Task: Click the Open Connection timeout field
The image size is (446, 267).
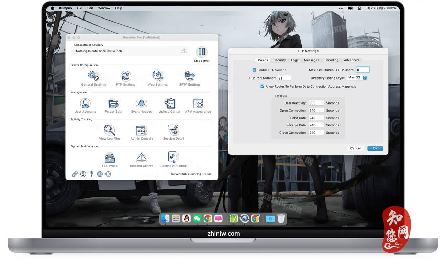Action: [316, 110]
